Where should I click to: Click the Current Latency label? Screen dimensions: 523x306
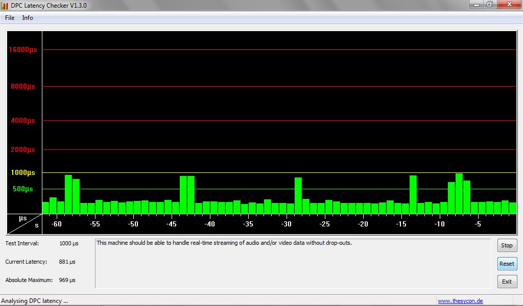point(26,262)
